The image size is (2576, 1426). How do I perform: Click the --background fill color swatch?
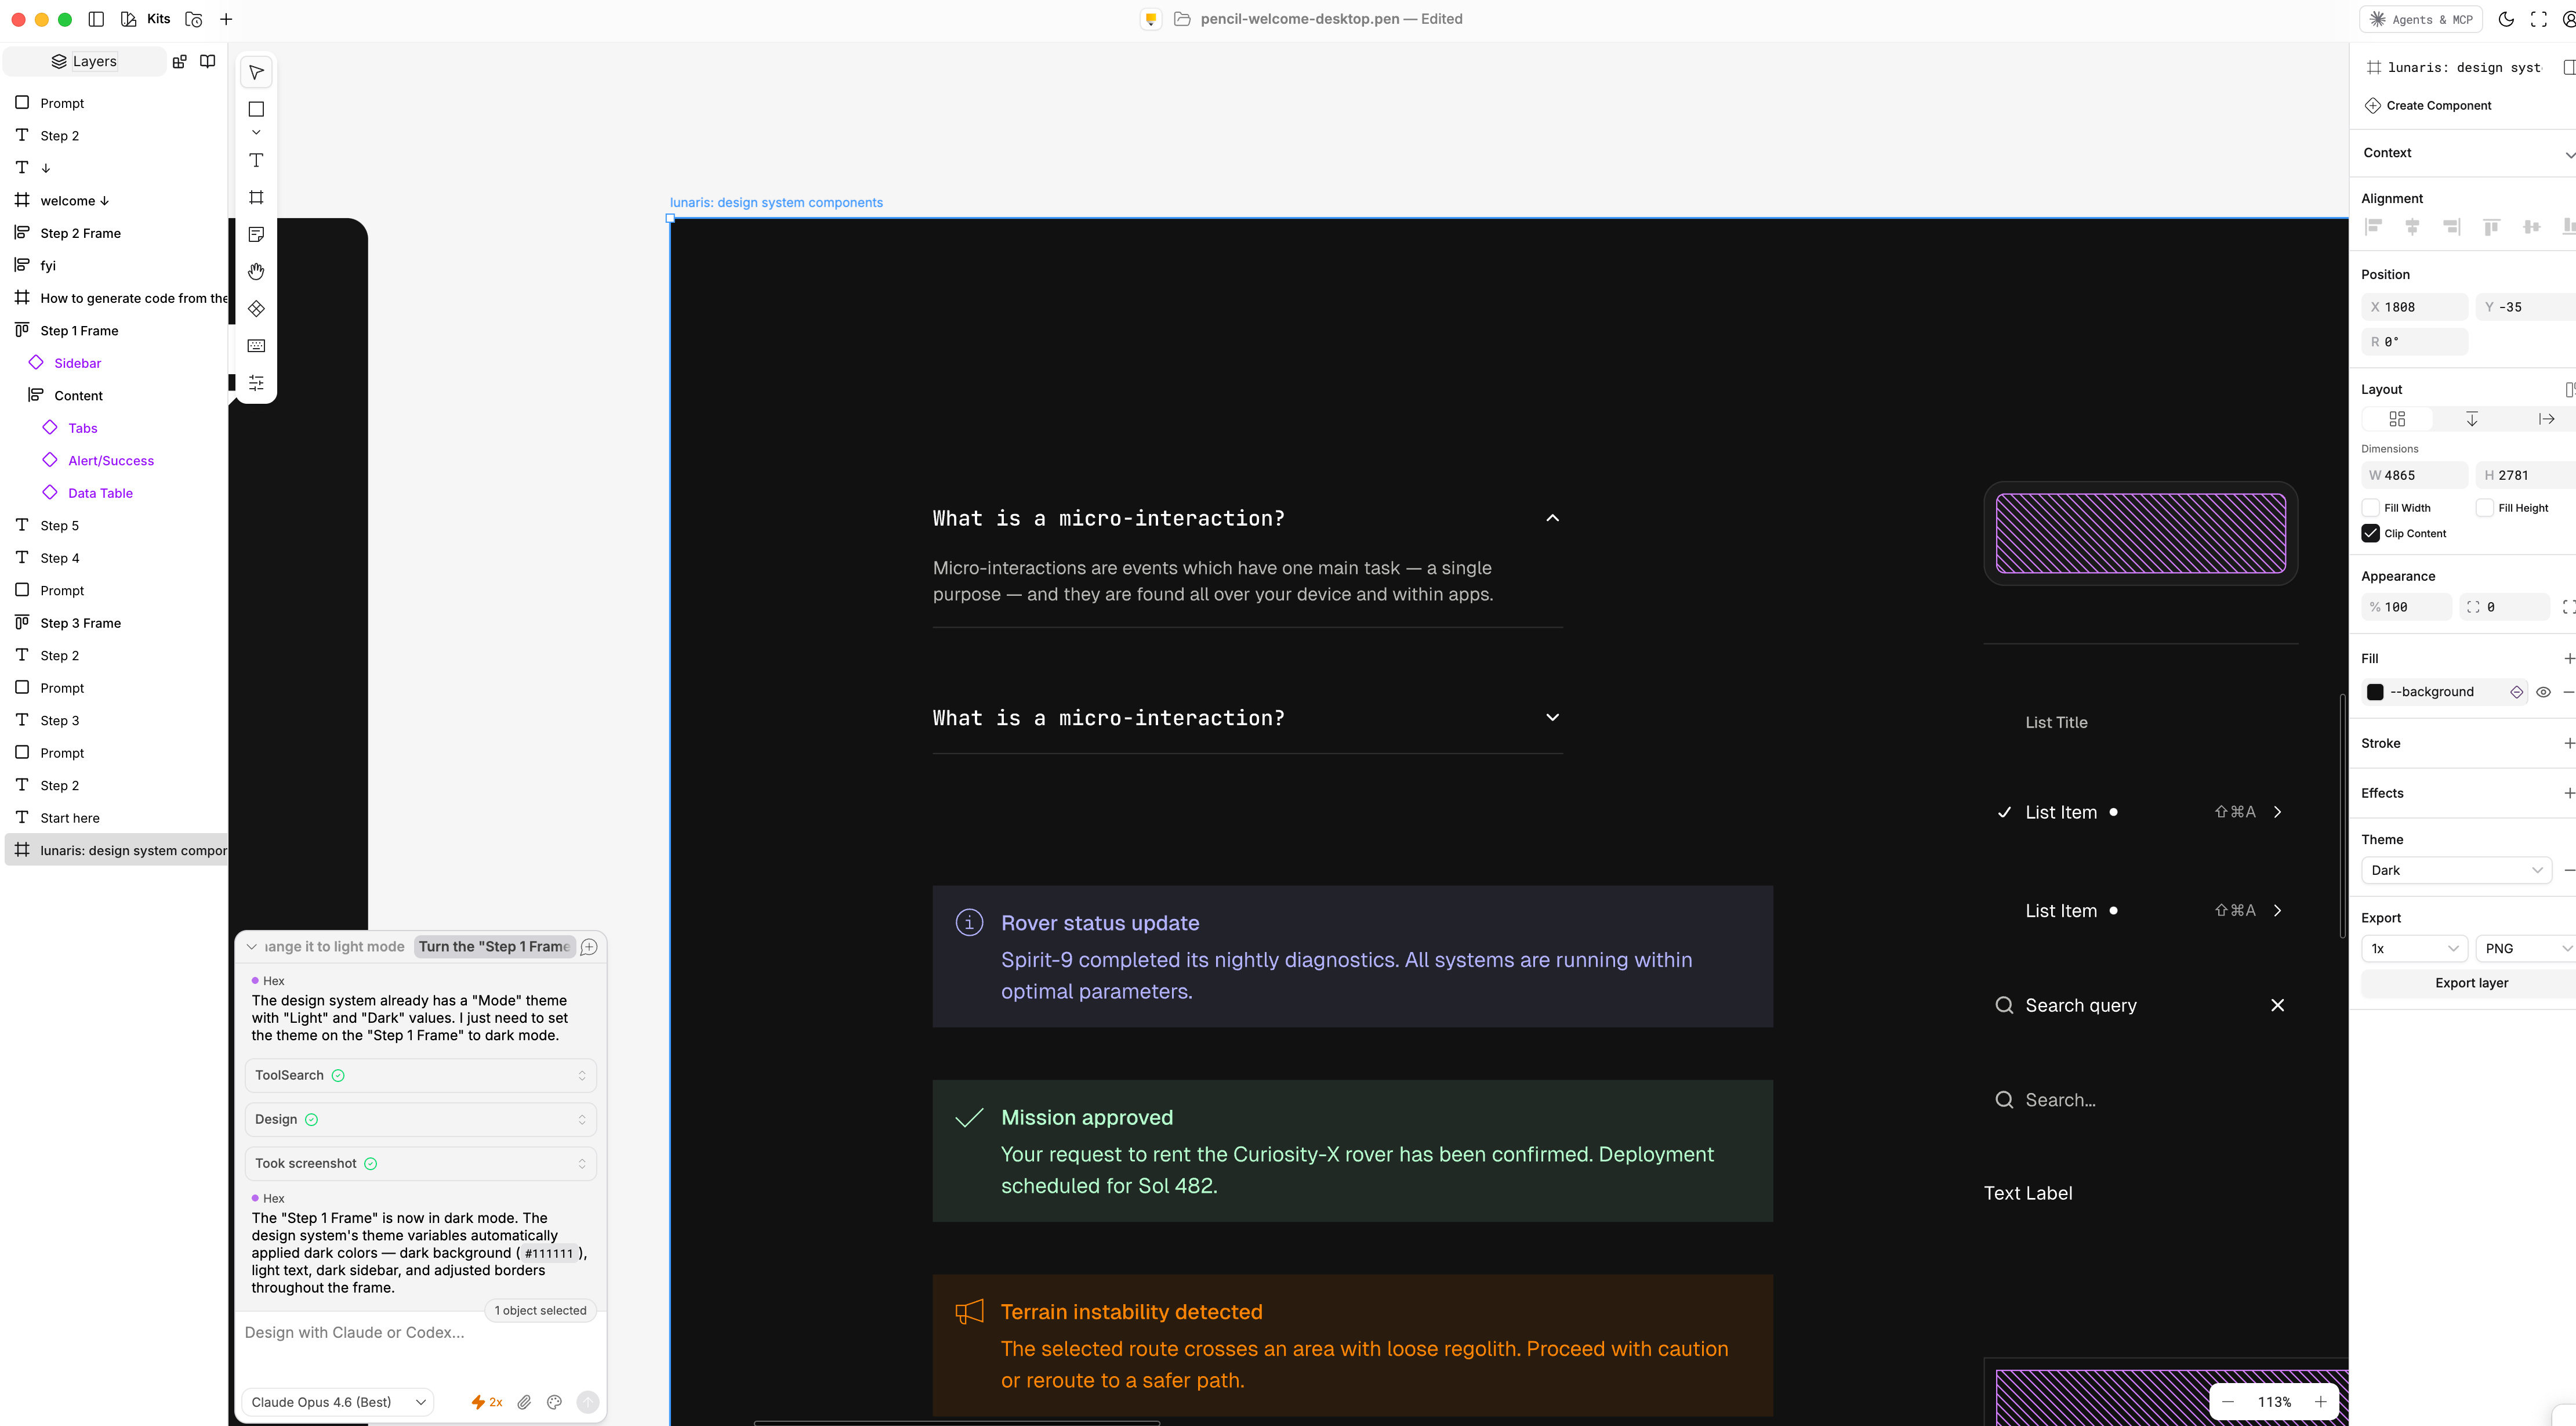click(x=2375, y=692)
